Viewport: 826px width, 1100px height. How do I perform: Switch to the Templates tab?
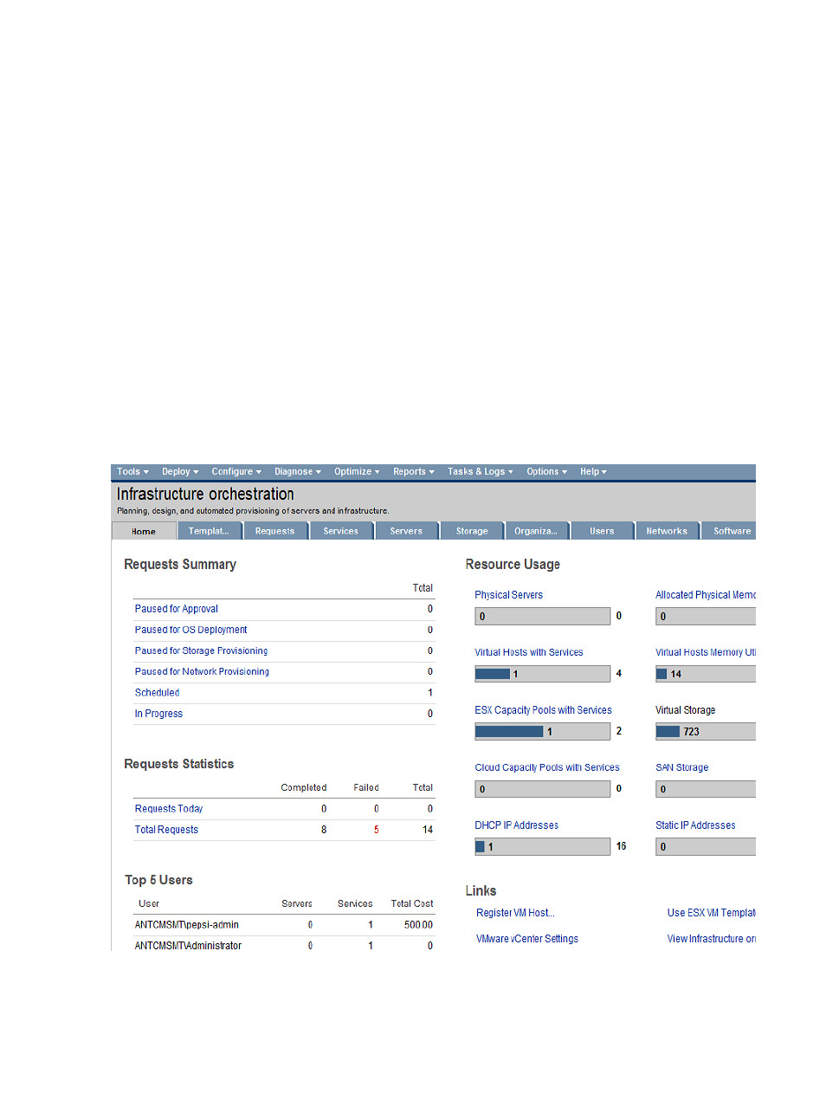[210, 531]
